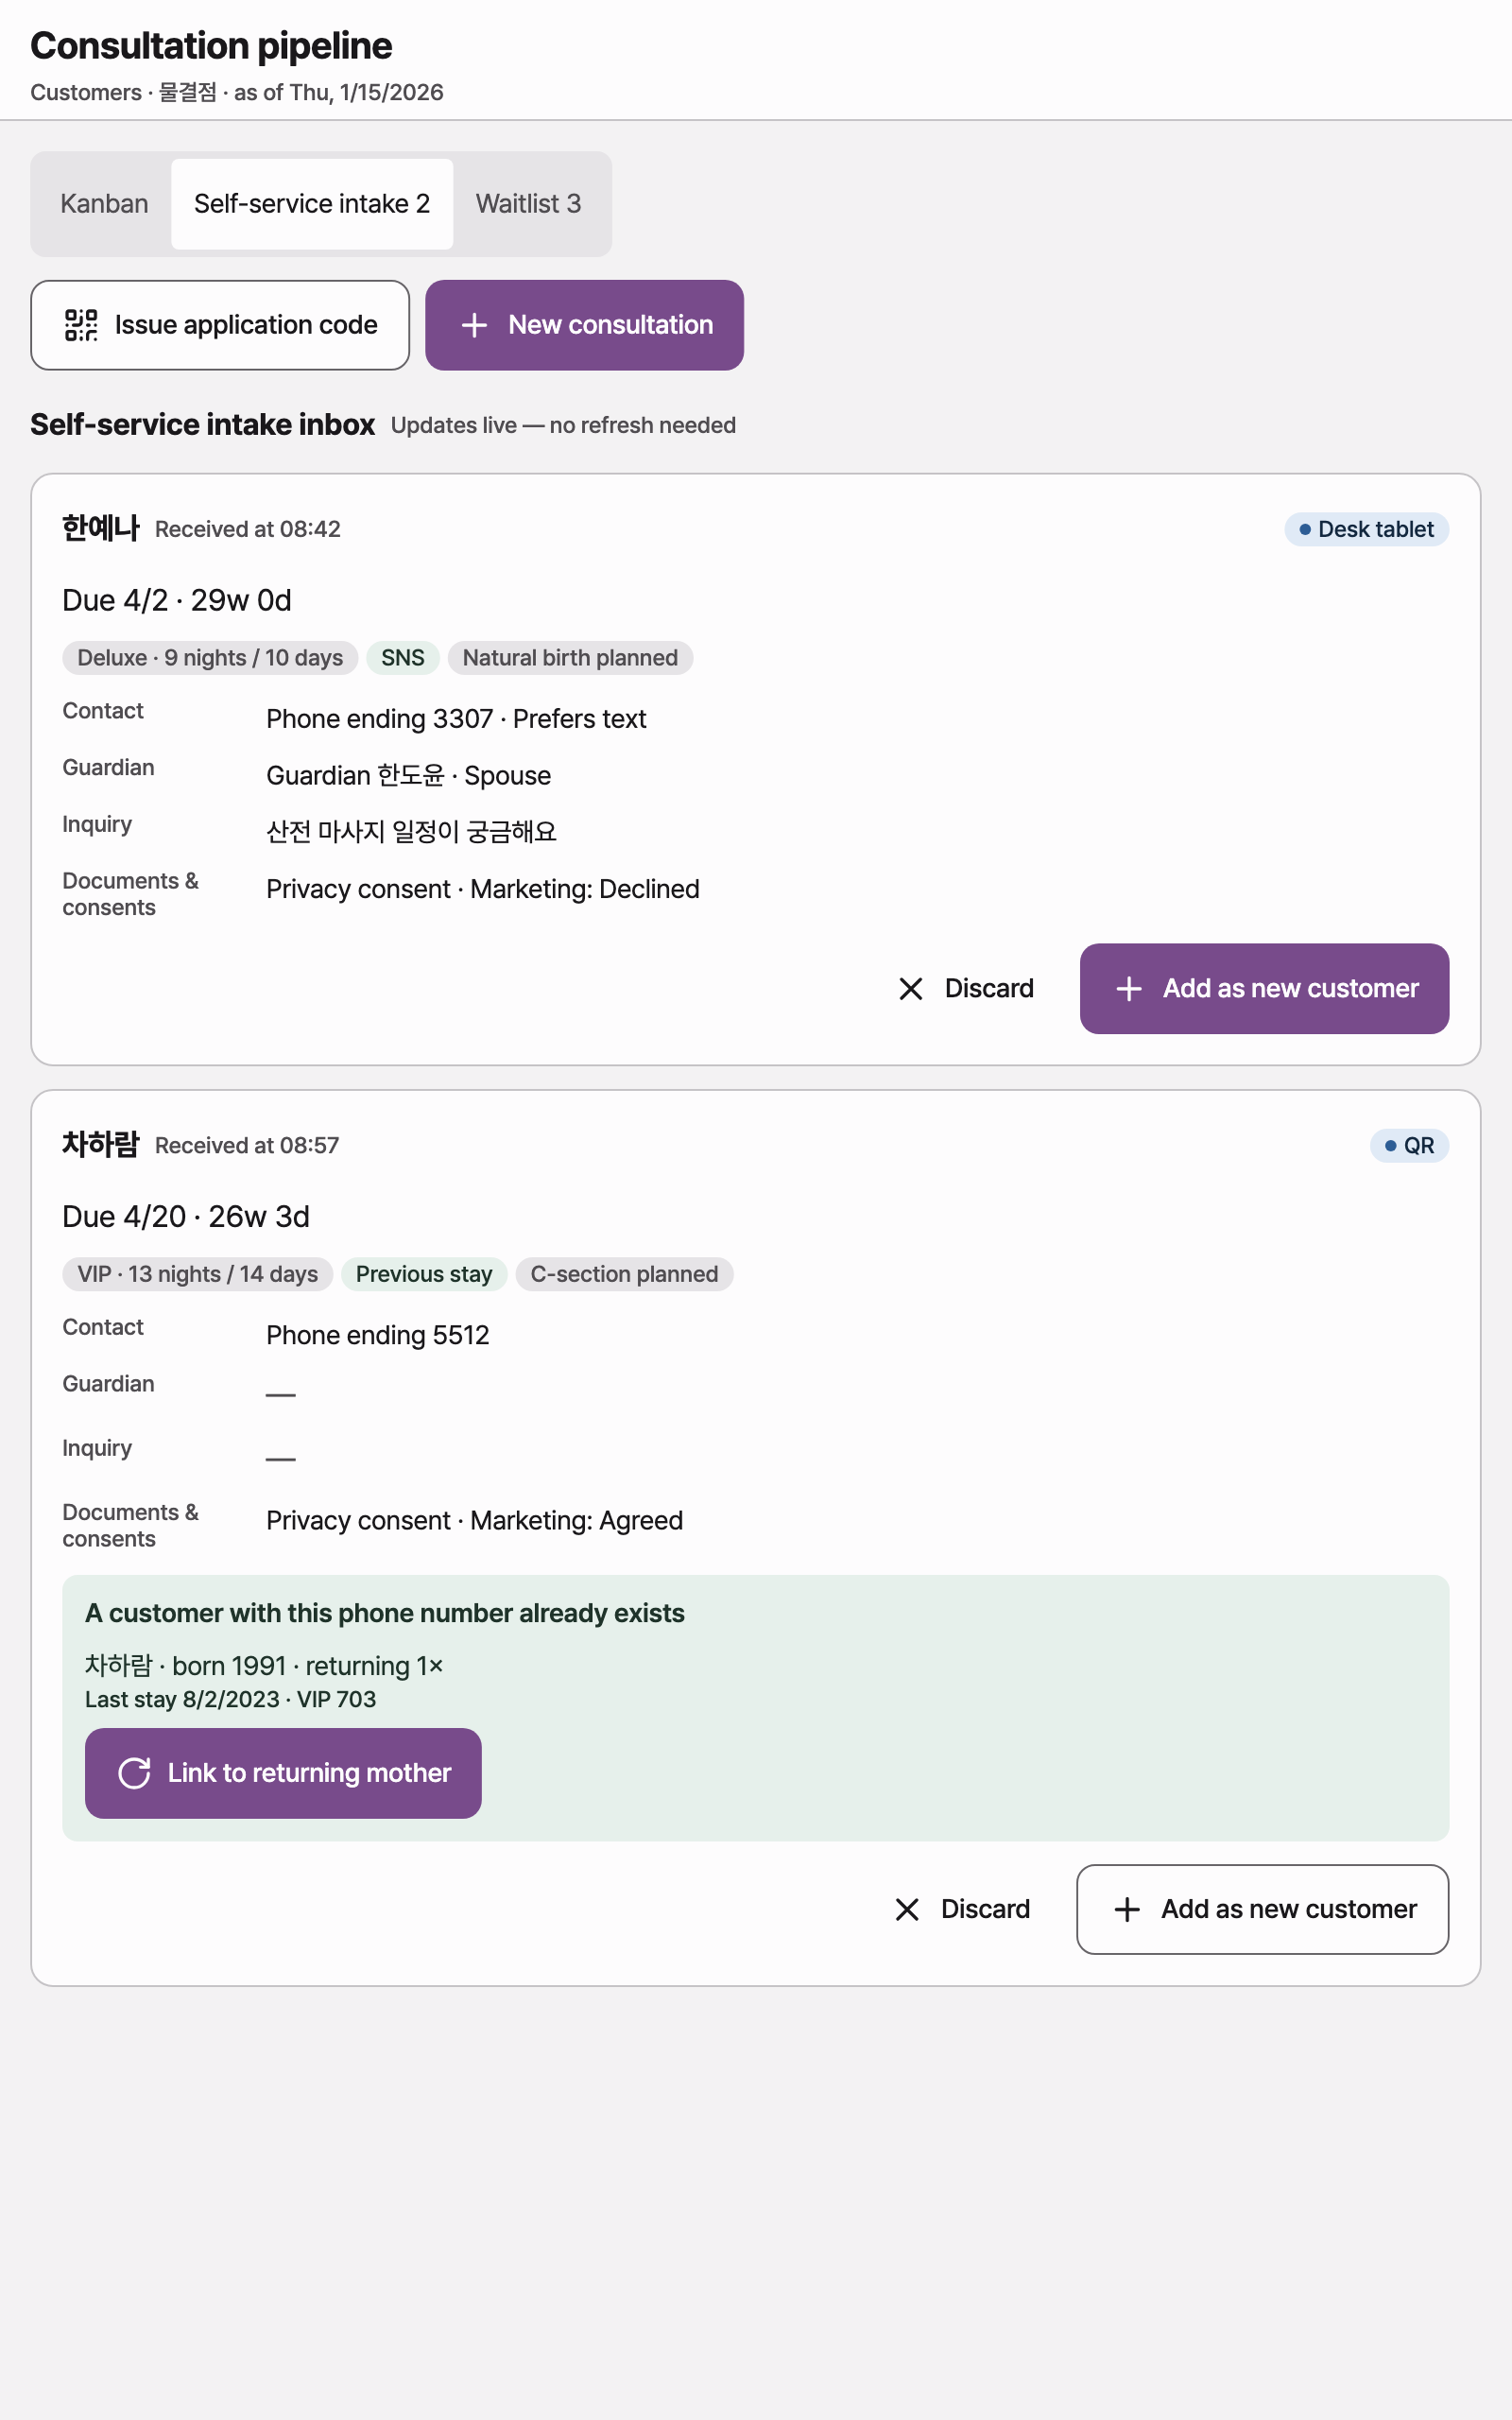Discard the 차하람 intake
1512x2420 pixels.
961,1910
